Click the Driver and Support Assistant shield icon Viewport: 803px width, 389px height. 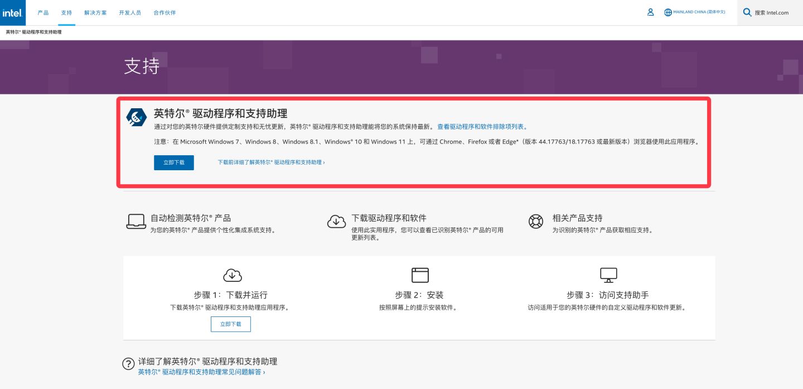coord(137,117)
